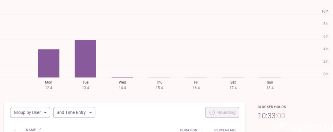The width and height of the screenshot is (333, 132).
Task: Click the Thu 15.4 day label
Action: [x=159, y=85]
